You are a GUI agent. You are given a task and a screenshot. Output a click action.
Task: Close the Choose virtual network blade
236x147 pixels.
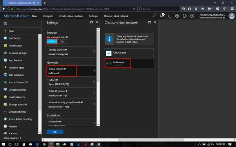[x=155, y=22]
